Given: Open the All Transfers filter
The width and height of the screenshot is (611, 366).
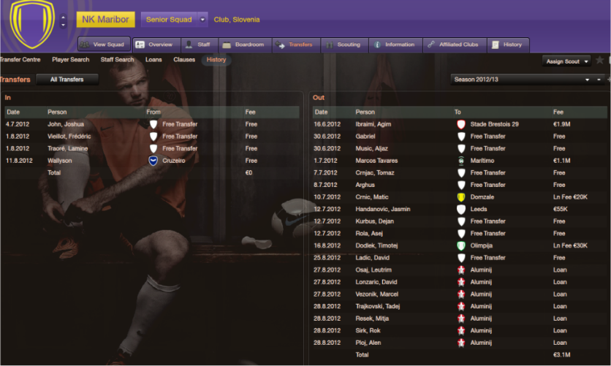Looking at the screenshot, I should pyautogui.click(x=67, y=80).
